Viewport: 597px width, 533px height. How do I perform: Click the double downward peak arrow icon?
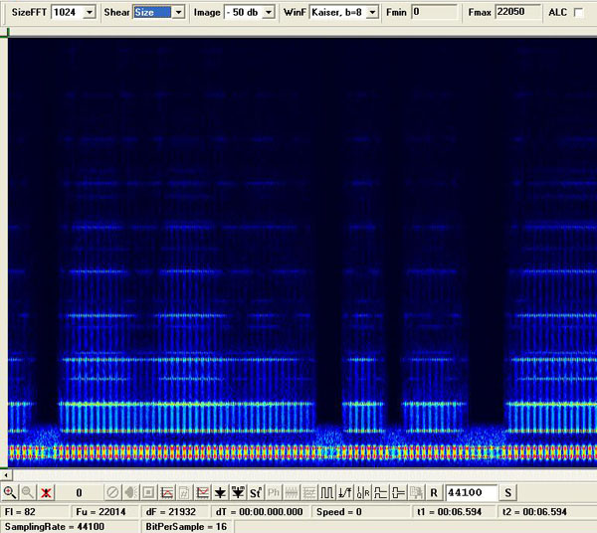(238, 492)
